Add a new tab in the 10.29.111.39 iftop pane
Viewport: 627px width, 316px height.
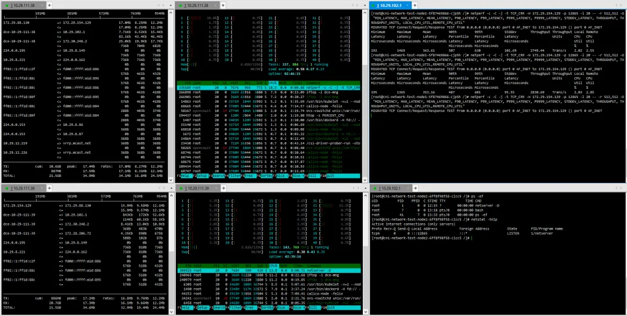point(49,188)
